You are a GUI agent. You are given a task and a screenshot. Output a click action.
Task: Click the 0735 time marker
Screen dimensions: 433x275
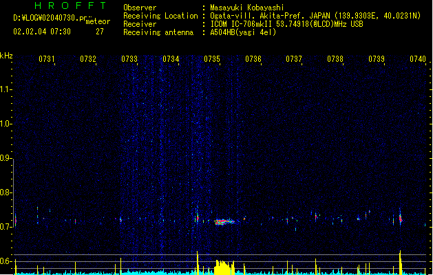coord(212,59)
